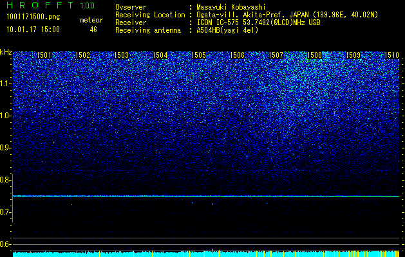This screenshot has height=257, width=405.
Task: Click the HROFFT 1.0.0 program title
Action: tap(50, 5)
